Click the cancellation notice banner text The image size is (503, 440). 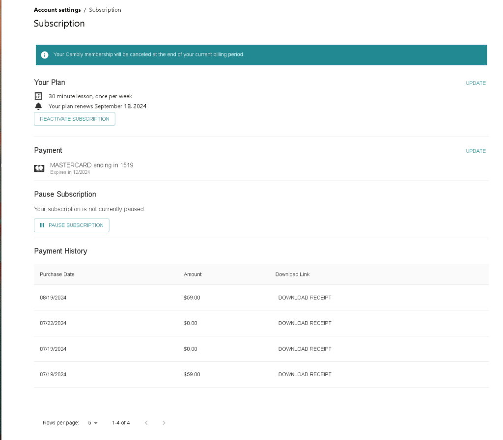[149, 55]
